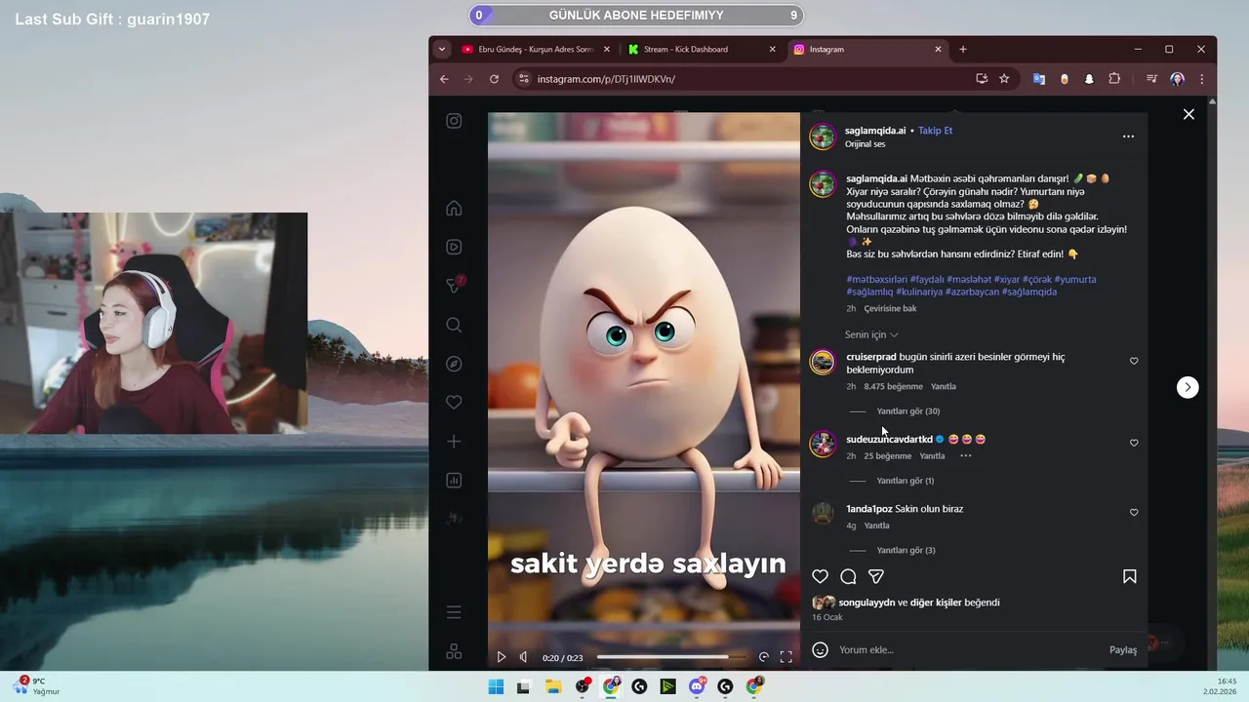Open the hamburger More menu in sidebar
Viewport: 1249px width, 702px height.
point(454,612)
